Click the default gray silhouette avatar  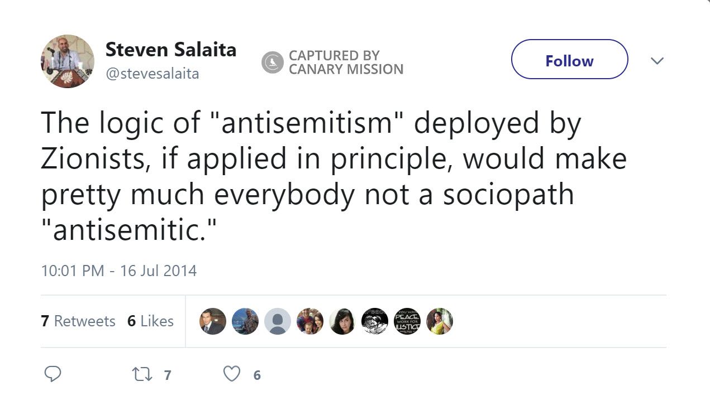tap(278, 321)
